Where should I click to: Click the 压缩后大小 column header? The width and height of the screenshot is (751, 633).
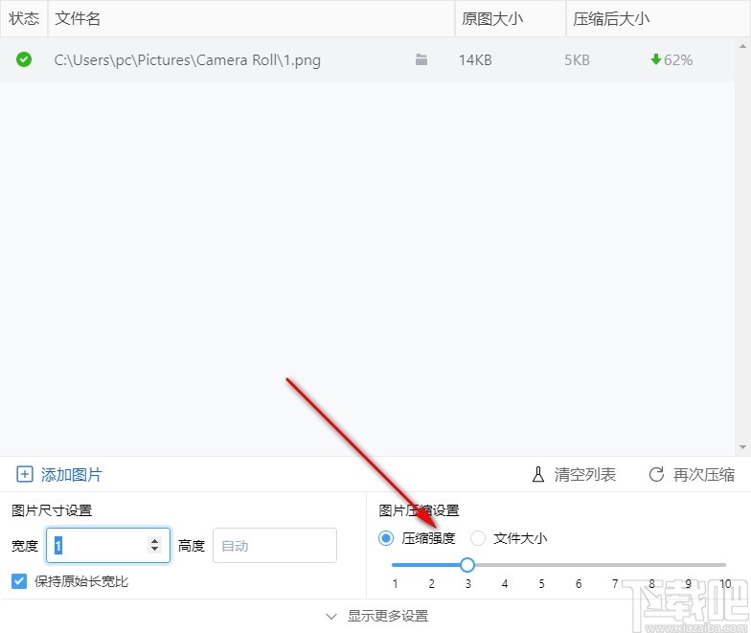658,18
